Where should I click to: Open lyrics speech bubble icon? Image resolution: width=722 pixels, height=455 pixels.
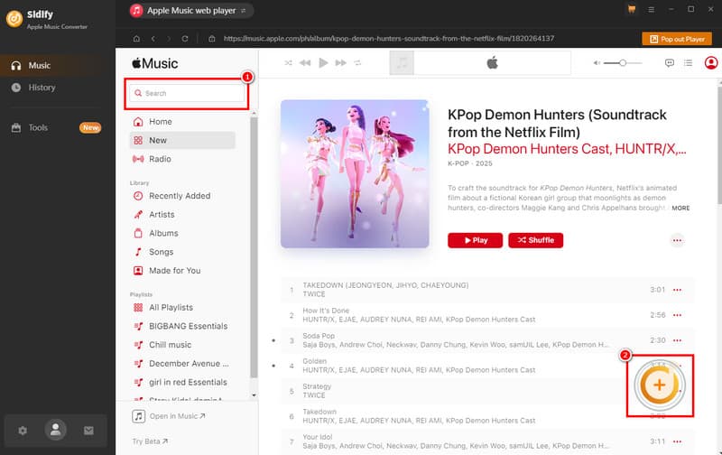(x=670, y=62)
